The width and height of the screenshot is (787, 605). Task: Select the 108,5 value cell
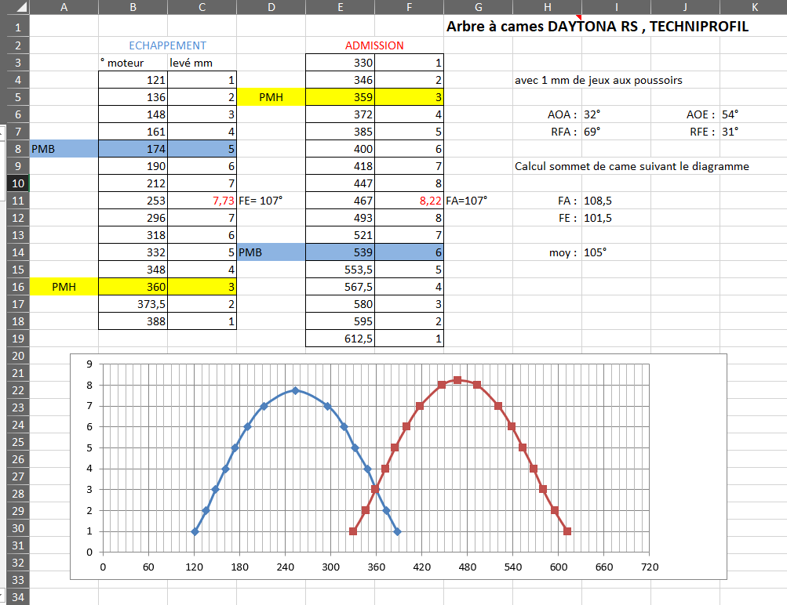[x=617, y=201]
